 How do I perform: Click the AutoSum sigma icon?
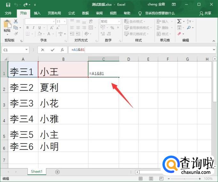coord(179,21)
